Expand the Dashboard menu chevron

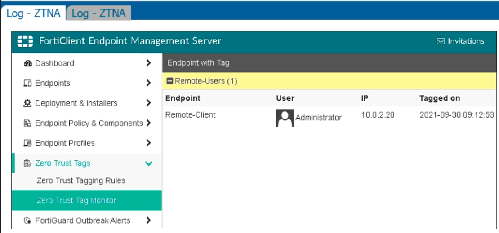[149, 63]
